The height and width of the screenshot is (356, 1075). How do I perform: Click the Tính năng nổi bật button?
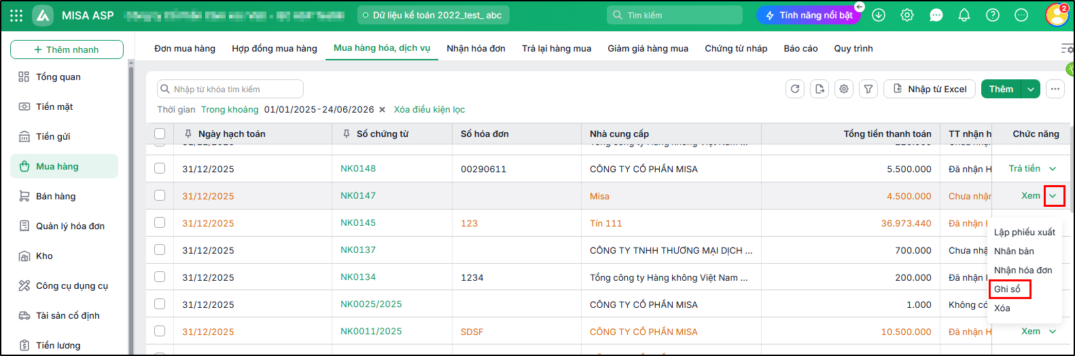coord(809,15)
